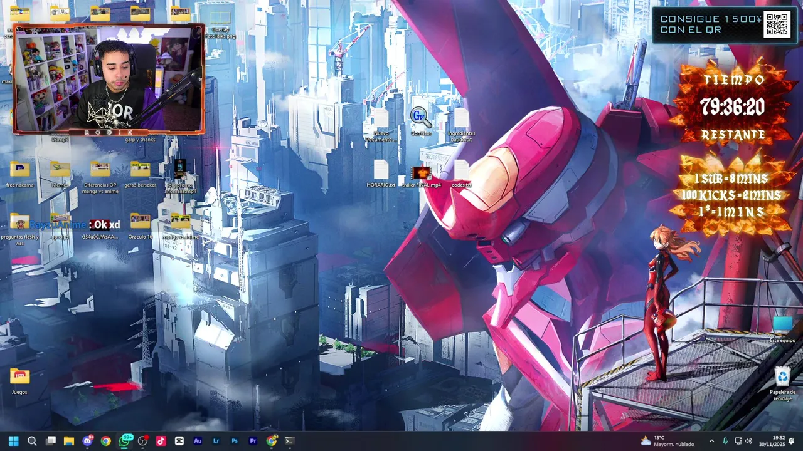
Task: Open network settings from the tray
Action: (738, 441)
